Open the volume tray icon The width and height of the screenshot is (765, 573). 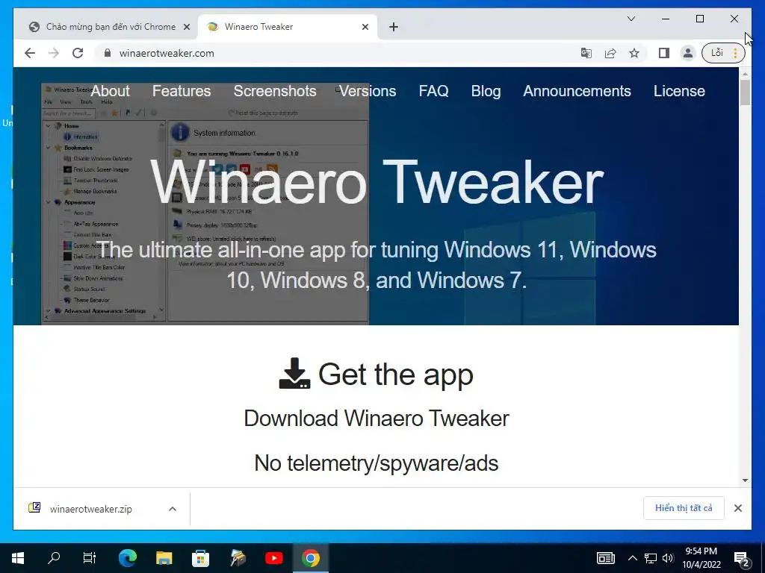point(668,558)
